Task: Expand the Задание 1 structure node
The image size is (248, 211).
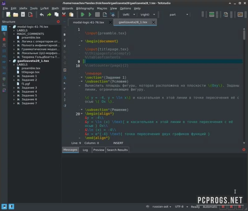Action: 14,76
